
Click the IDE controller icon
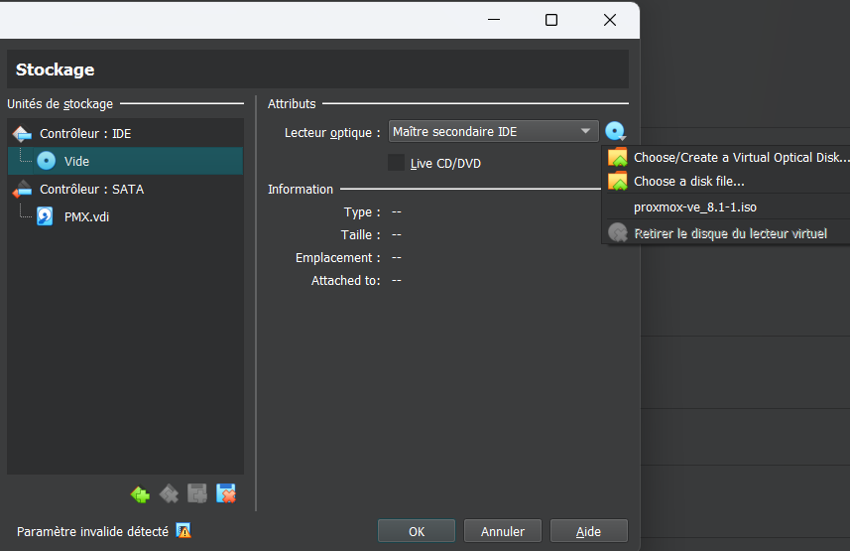pyautogui.click(x=22, y=134)
